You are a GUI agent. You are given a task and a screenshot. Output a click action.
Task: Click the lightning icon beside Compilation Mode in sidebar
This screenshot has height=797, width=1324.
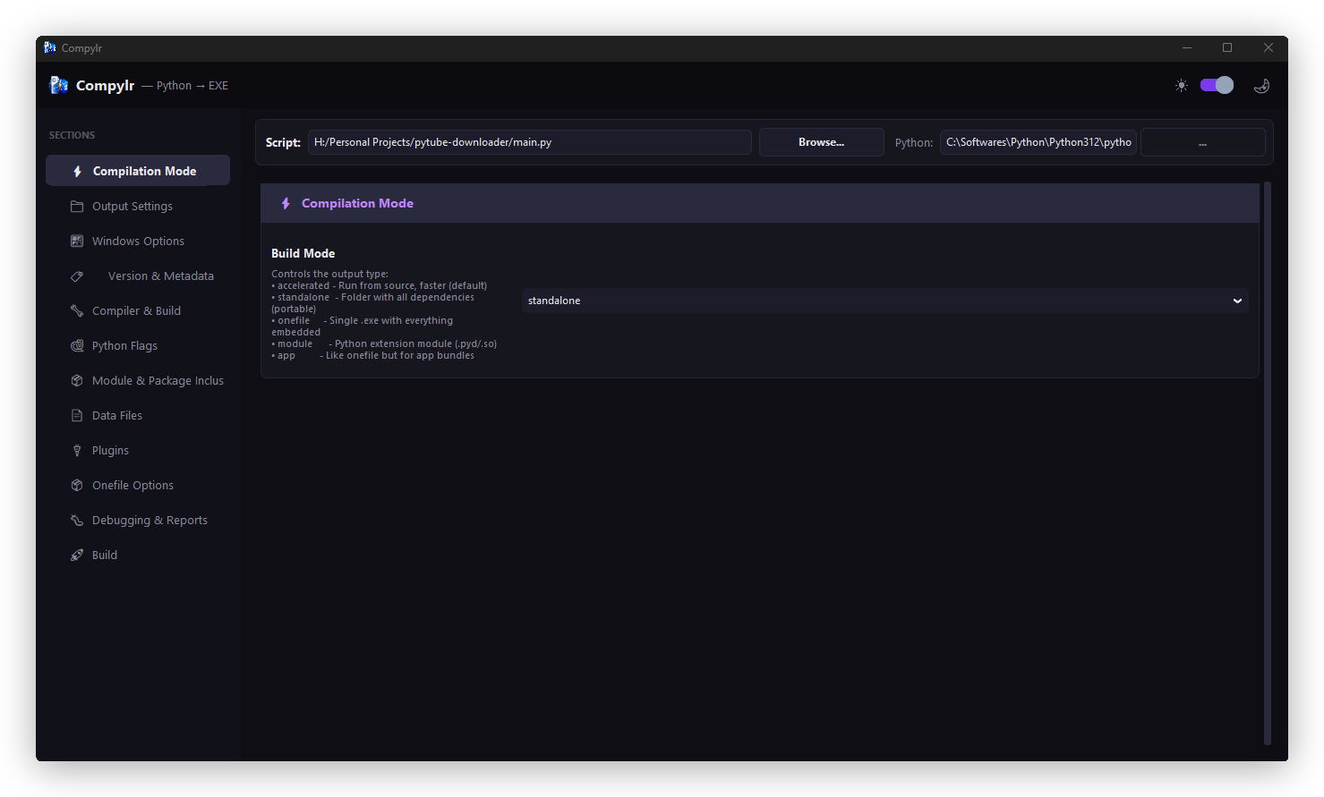click(78, 171)
